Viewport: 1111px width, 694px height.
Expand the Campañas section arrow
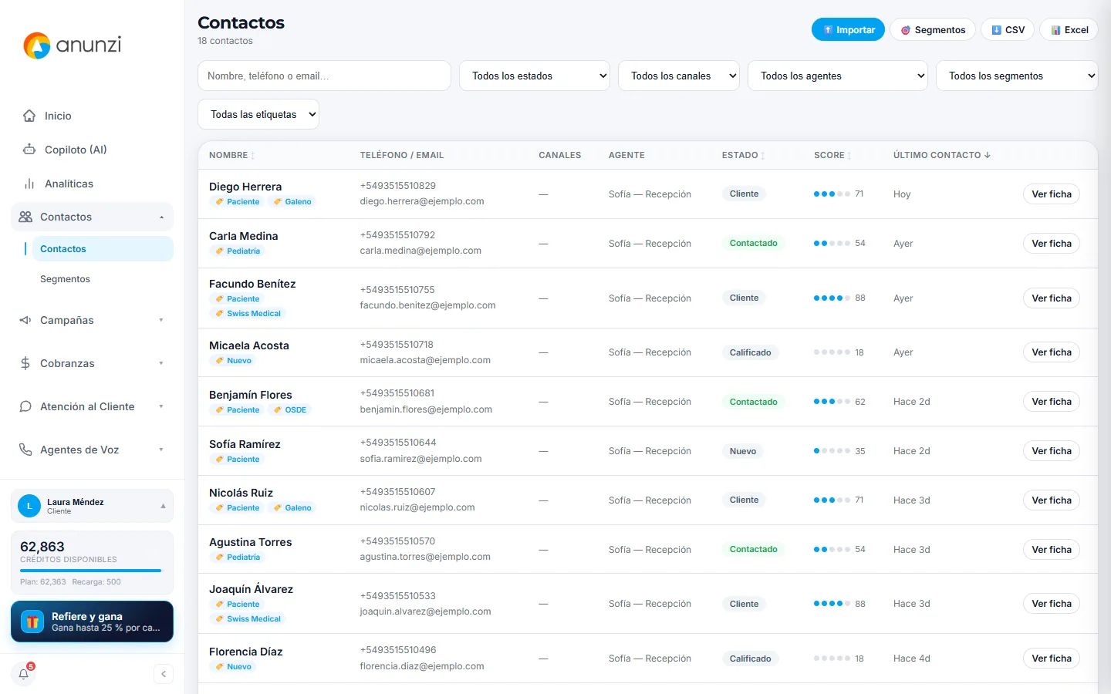click(161, 320)
